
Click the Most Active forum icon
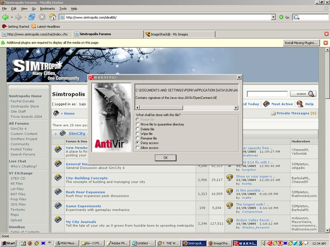266,104
